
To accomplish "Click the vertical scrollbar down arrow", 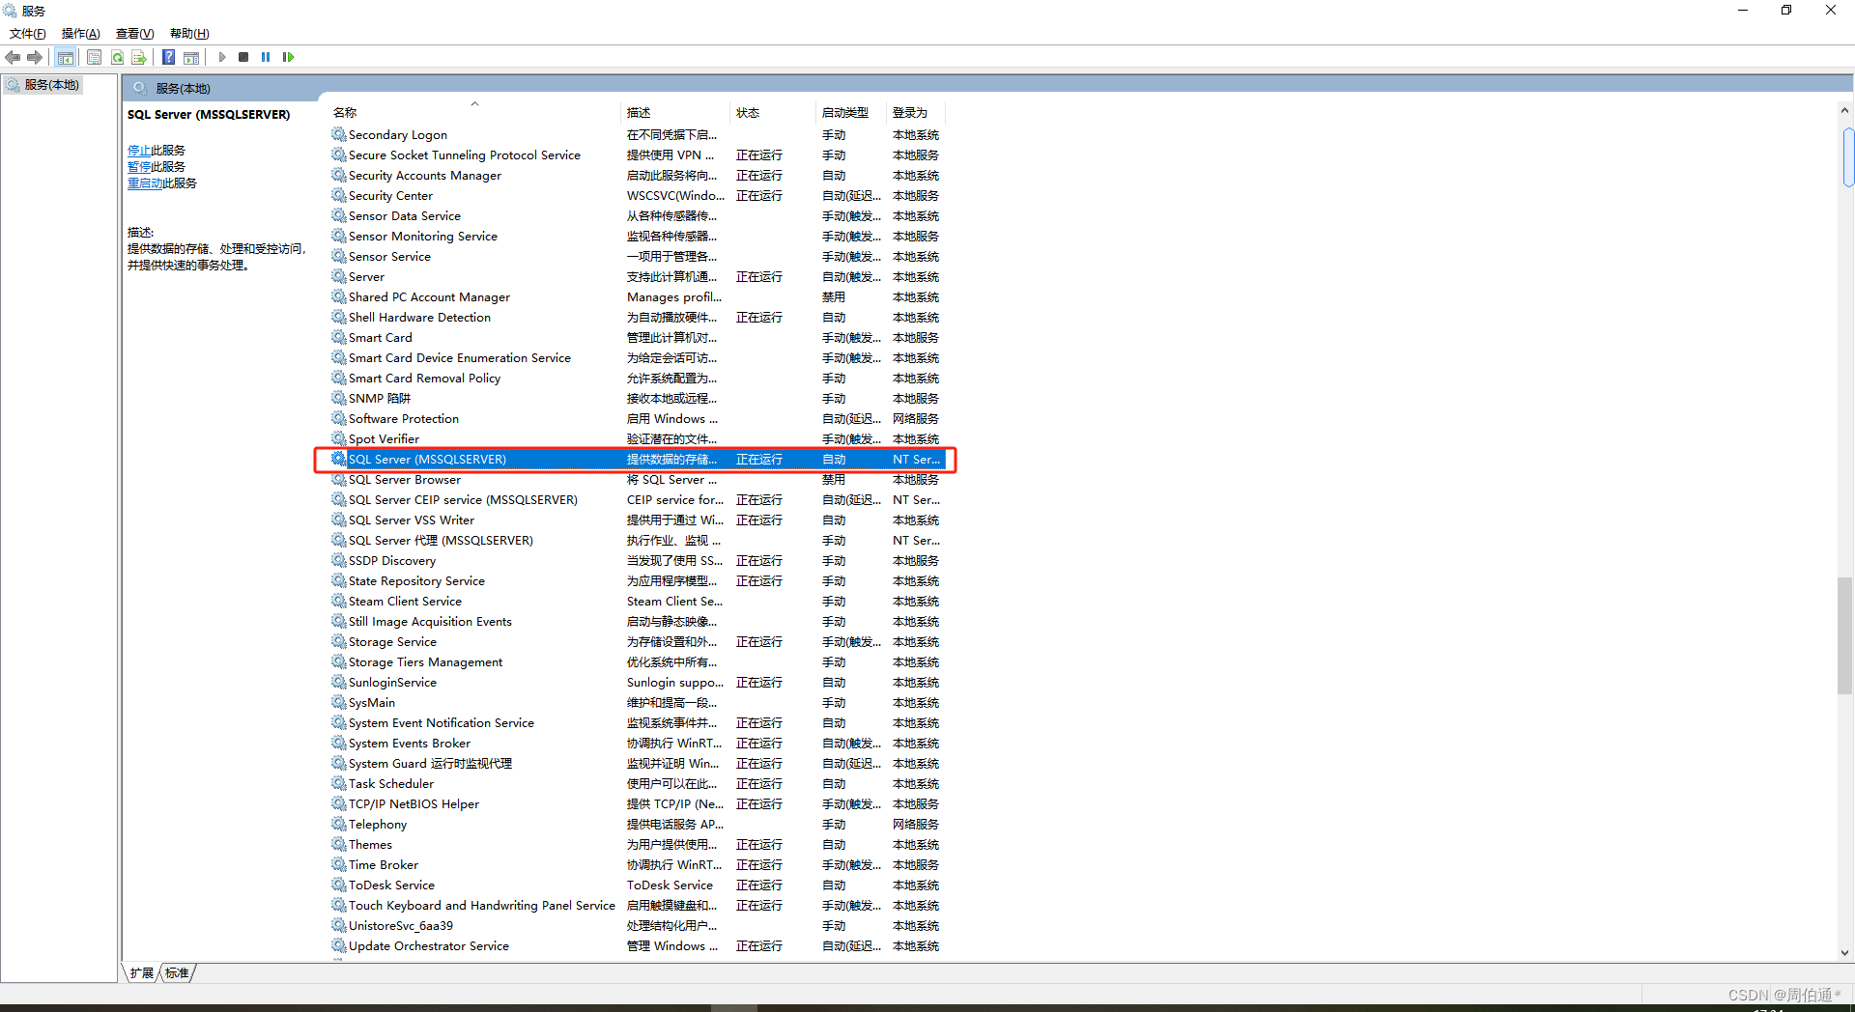I will pos(1845,953).
